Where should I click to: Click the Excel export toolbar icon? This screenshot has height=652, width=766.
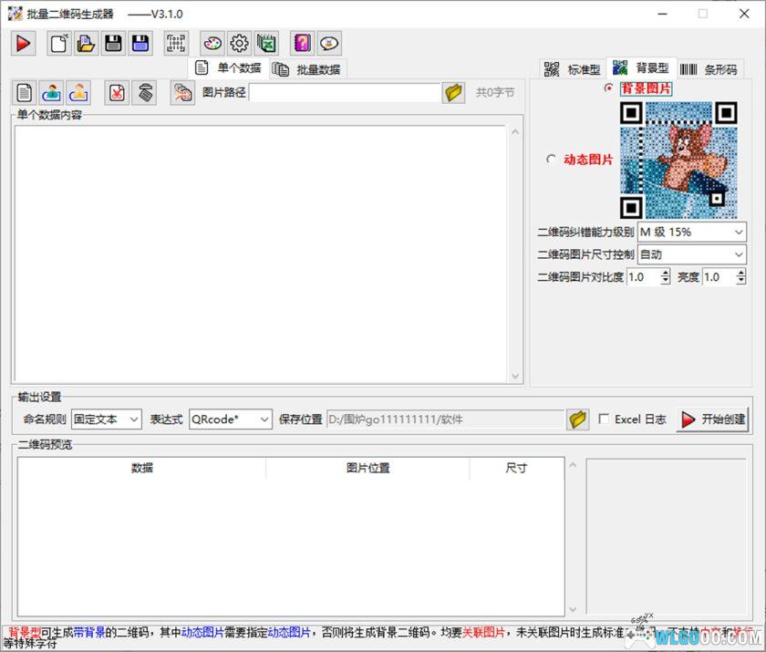pos(264,43)
